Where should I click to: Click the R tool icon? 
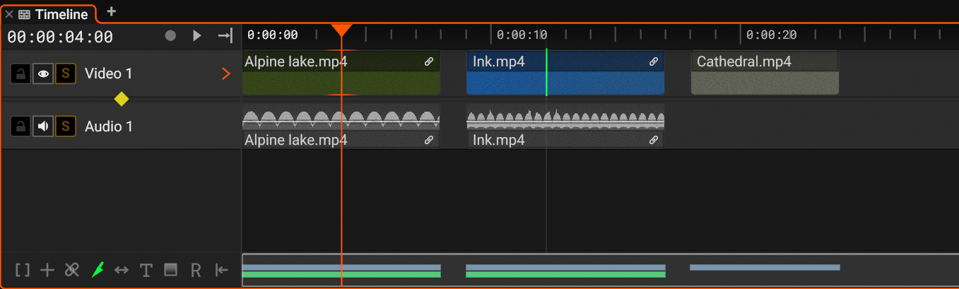[x=196, y=270]
